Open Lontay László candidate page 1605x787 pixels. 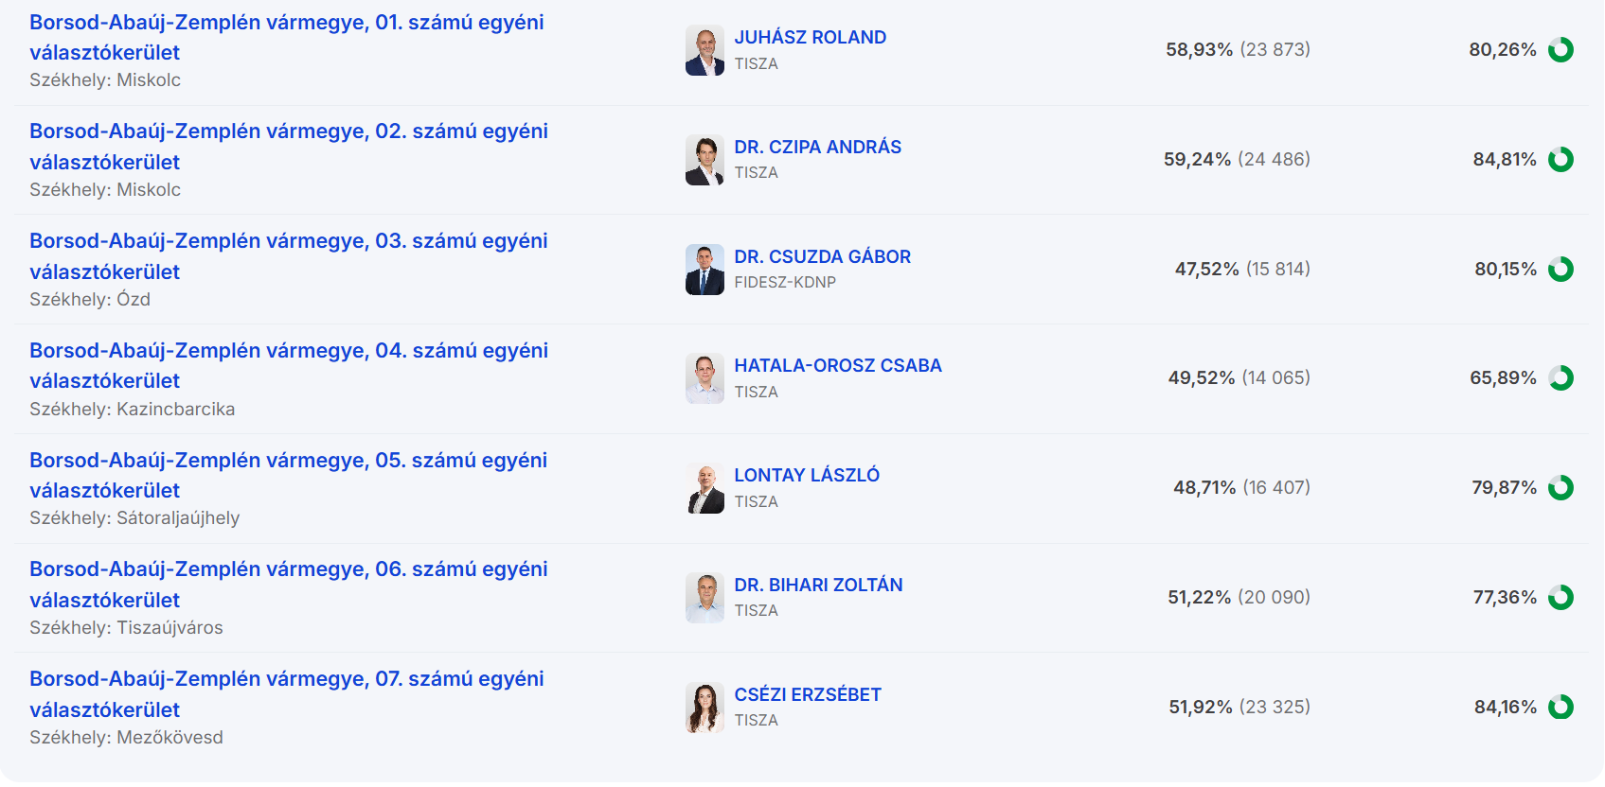(x=806, y=475)
